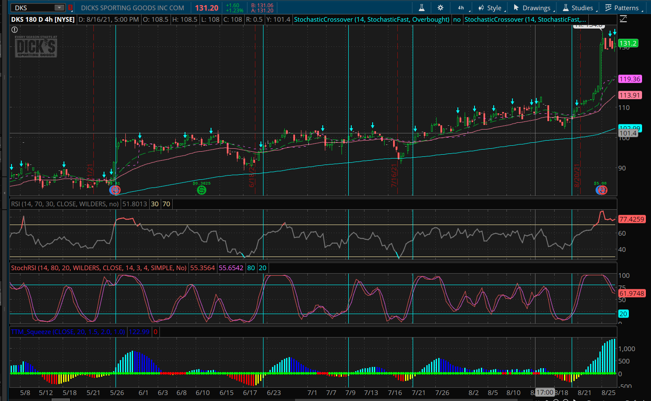The width and height of the screenshot is (651, 401).
Task: Click the pink 113.91 price bubble
Action: point(630,95)
